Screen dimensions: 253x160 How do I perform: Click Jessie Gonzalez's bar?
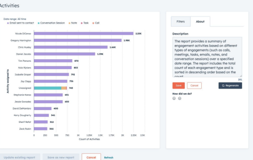pyautogui.click(x=48, y=102)
